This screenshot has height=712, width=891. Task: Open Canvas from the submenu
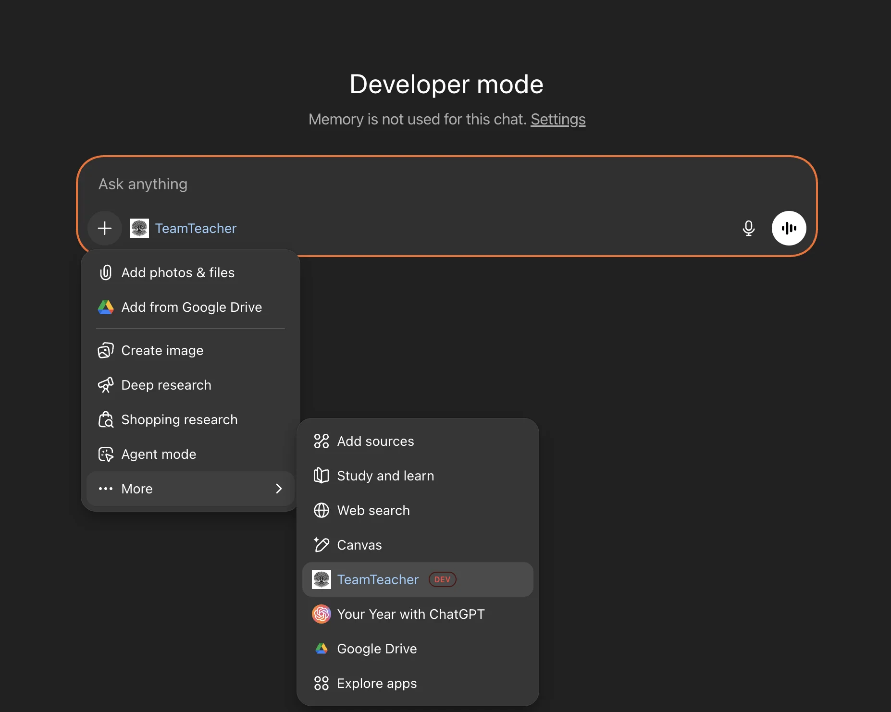click(359, 545)
